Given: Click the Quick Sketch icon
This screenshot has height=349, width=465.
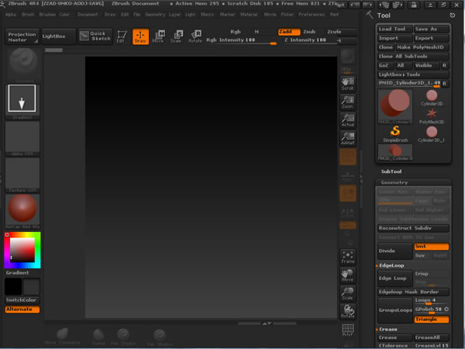Looking at the screenshot, I should point(95,36).
